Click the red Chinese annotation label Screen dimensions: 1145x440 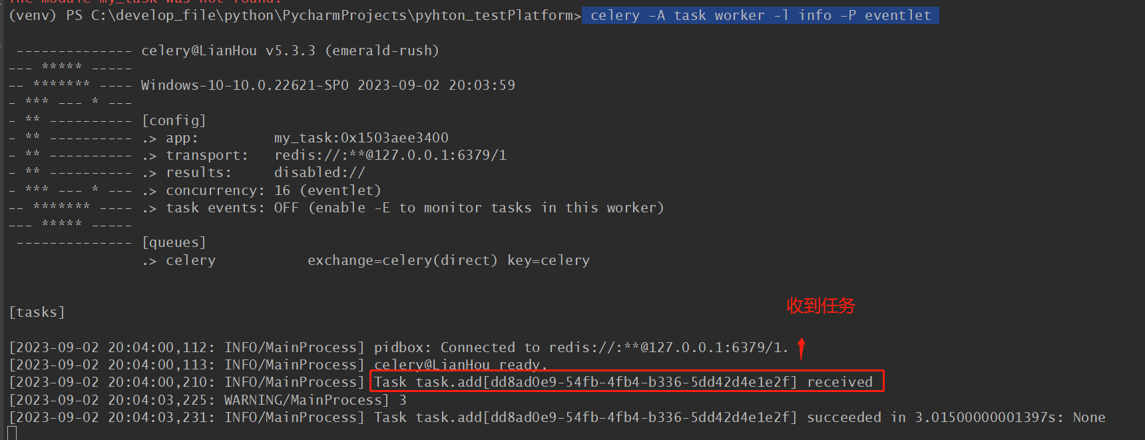tap(820, 306)
